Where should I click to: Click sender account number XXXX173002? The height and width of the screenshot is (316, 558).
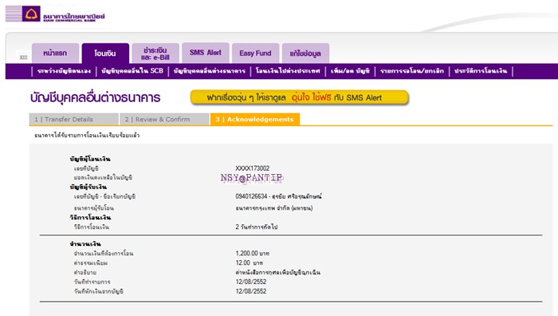[x=253, y=168]
